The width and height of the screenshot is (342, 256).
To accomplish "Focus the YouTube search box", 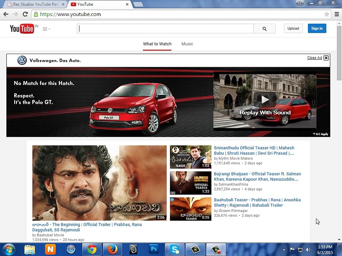I will (165, 28).
